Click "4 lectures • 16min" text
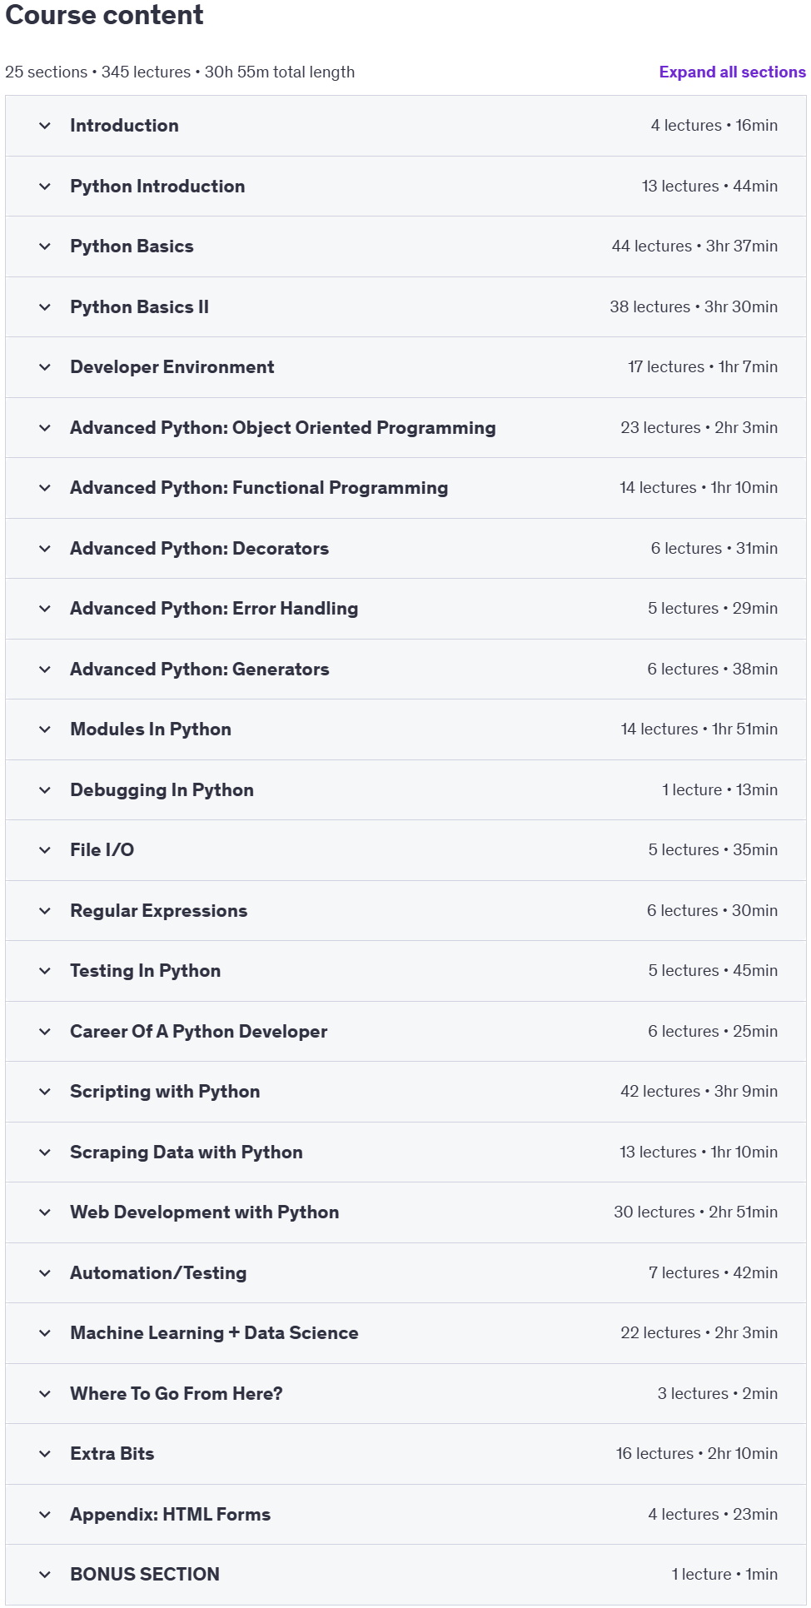811x1608 pixels. [x=714, y=126]
